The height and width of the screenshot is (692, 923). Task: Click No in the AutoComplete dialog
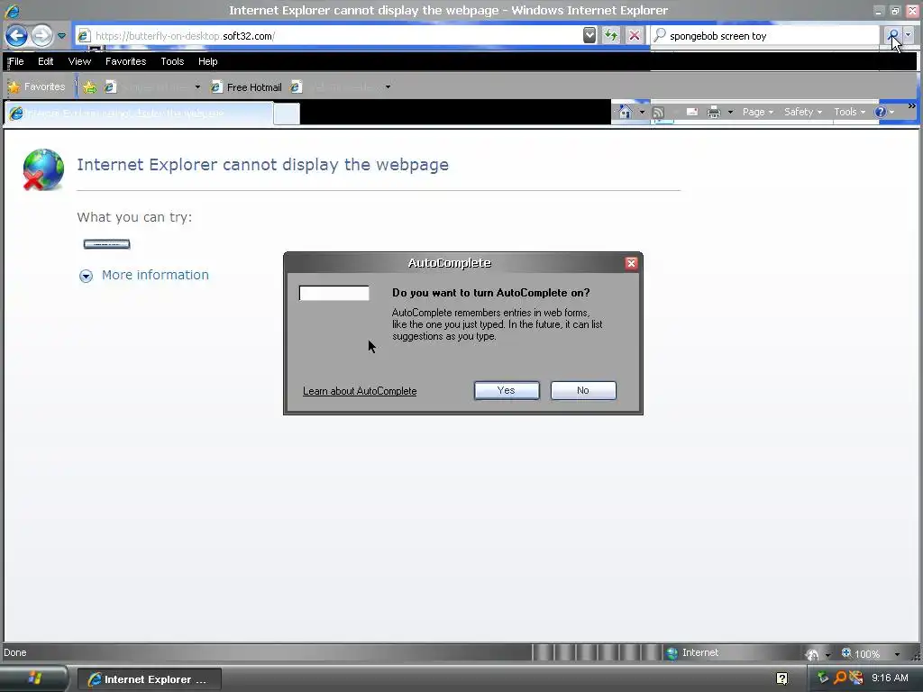pos(583,391)
